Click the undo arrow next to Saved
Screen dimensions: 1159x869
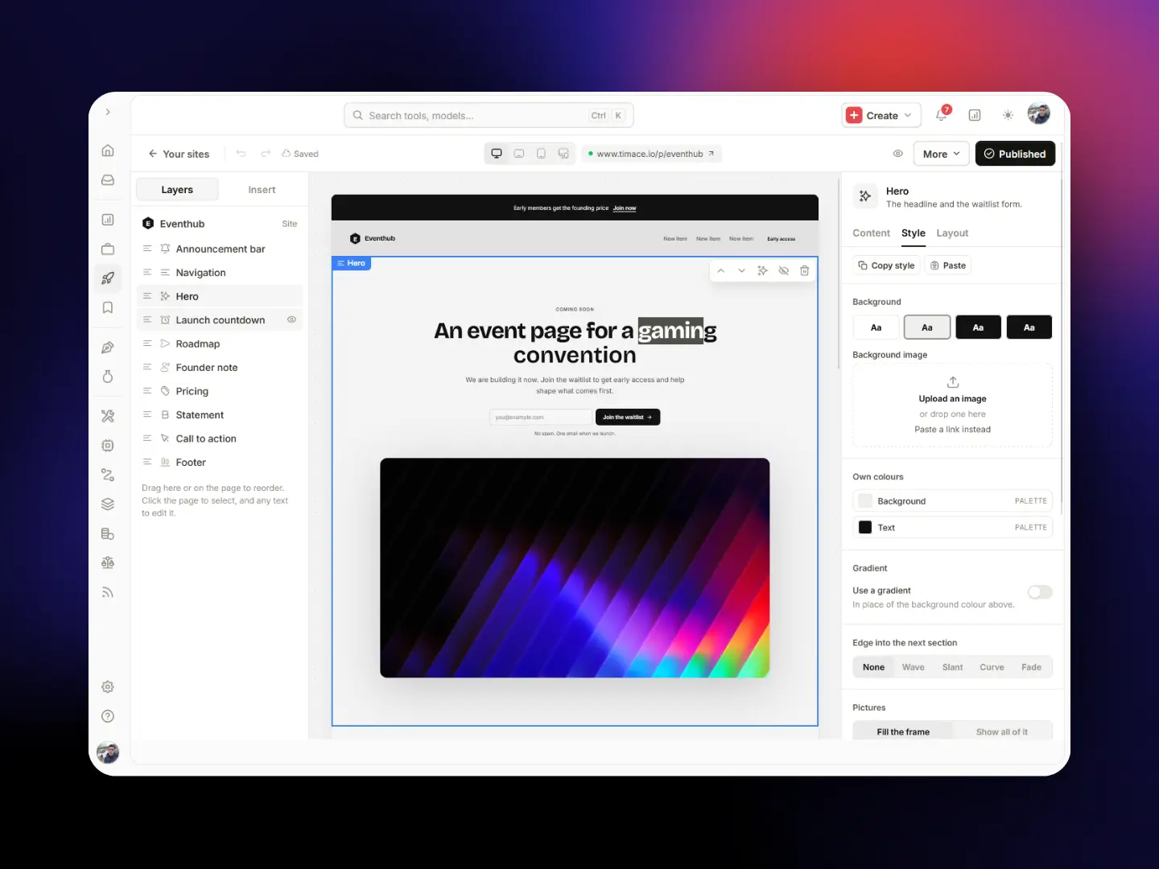tap(241, 154)
